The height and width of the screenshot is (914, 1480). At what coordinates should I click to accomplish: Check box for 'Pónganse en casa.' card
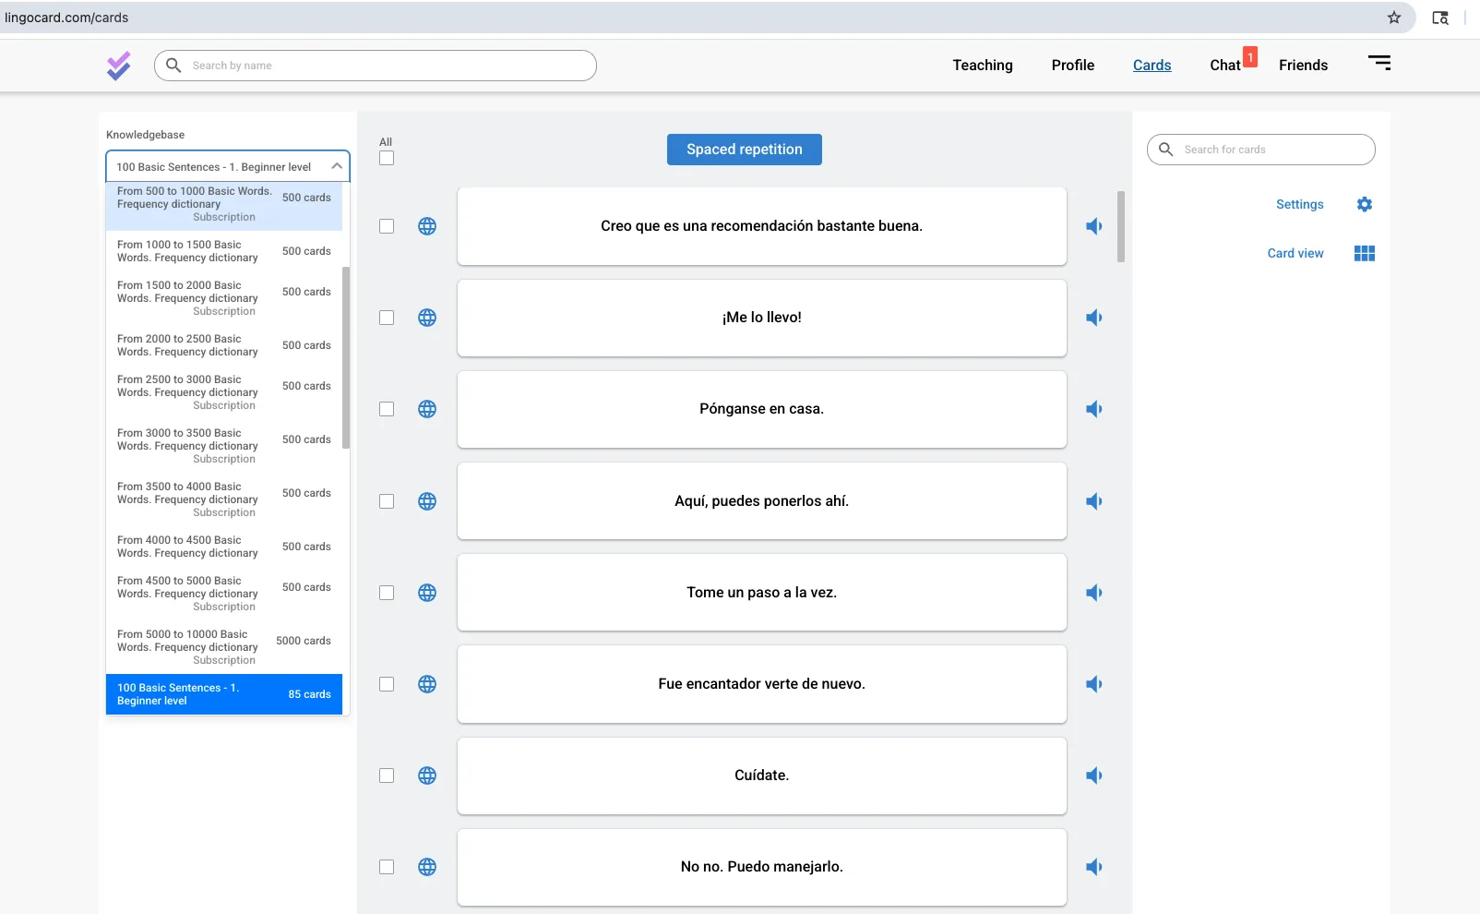(x=387, y=409)
